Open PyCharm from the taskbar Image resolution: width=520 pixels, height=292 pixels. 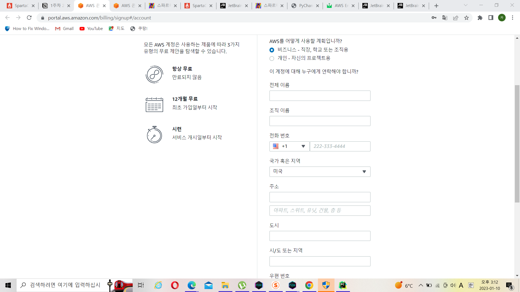[x=343, y=285]
